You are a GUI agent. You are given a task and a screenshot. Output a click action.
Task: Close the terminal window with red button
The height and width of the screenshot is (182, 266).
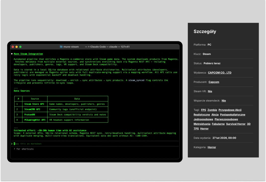point(13,47)
